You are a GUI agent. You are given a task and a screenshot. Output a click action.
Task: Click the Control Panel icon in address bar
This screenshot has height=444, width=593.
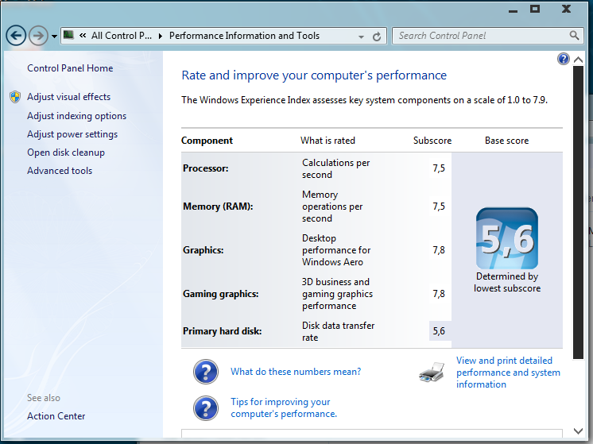point(68,36)
